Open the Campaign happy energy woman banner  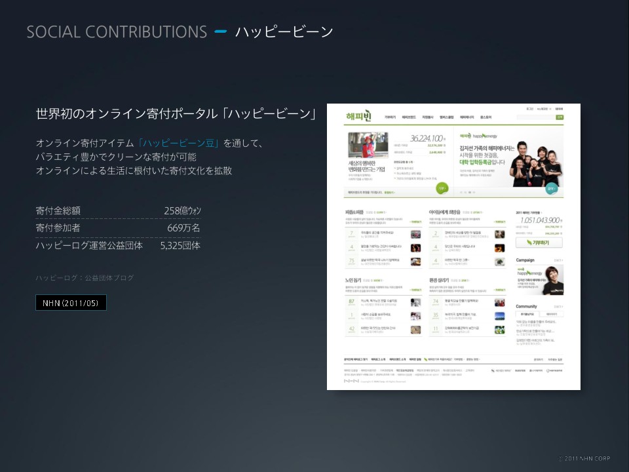coord(539,281)
